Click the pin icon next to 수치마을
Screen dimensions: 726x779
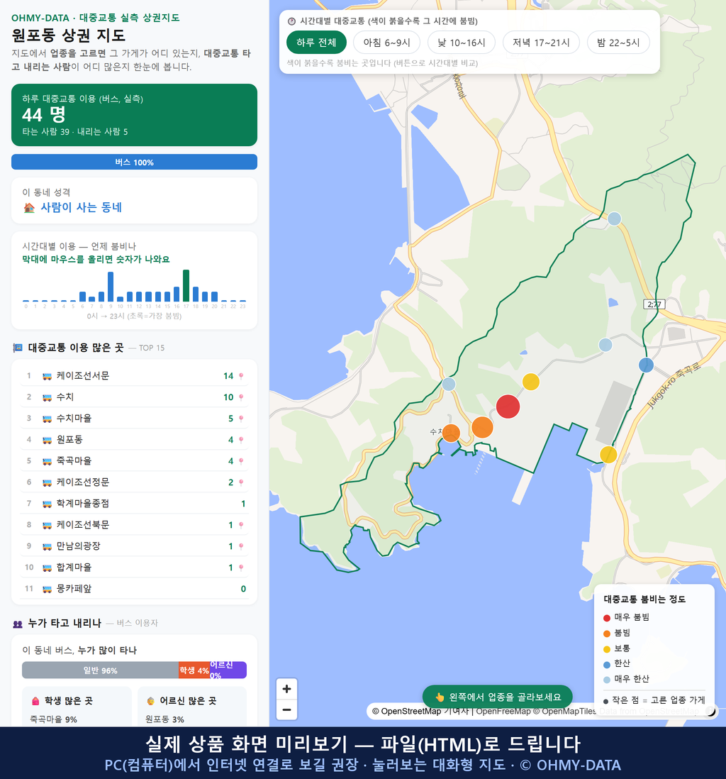tap(241, 419)
